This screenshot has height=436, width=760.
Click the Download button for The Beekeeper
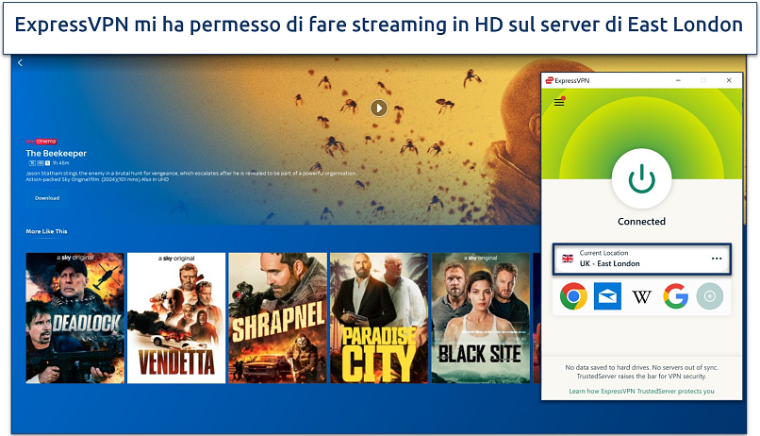(x=47, y=198)
